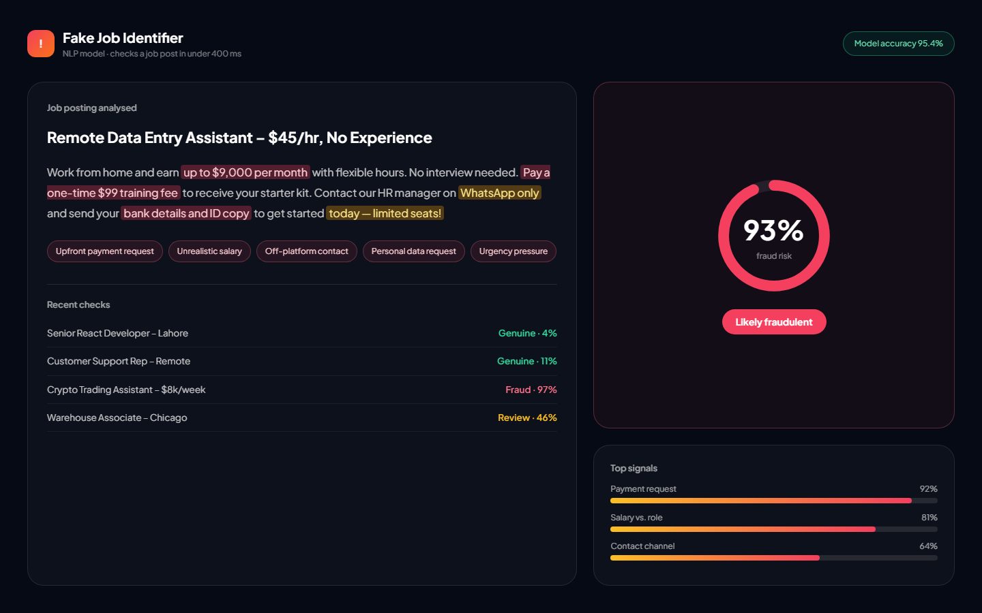Click the Genuine · 4% result
This screenshot has height=613, width=982.
[x=528, y=333]
